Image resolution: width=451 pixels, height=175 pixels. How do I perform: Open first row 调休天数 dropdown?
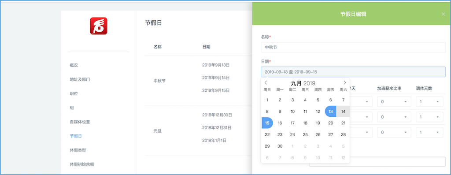(429, 102)
